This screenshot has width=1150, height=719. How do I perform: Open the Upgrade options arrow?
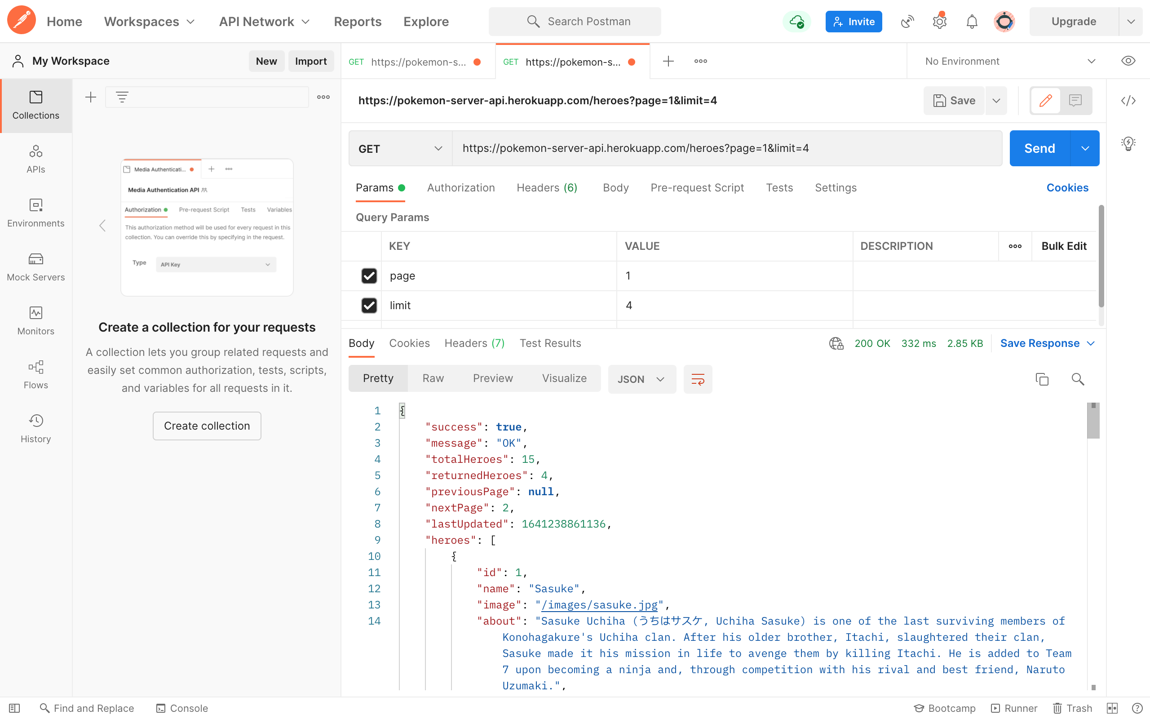(1131, 22)
